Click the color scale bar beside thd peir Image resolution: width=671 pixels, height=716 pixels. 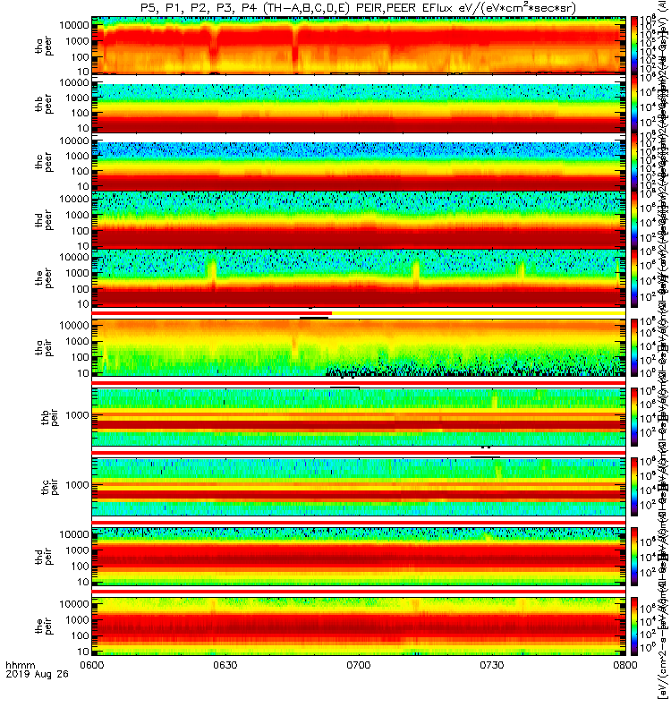coord(634,557)
